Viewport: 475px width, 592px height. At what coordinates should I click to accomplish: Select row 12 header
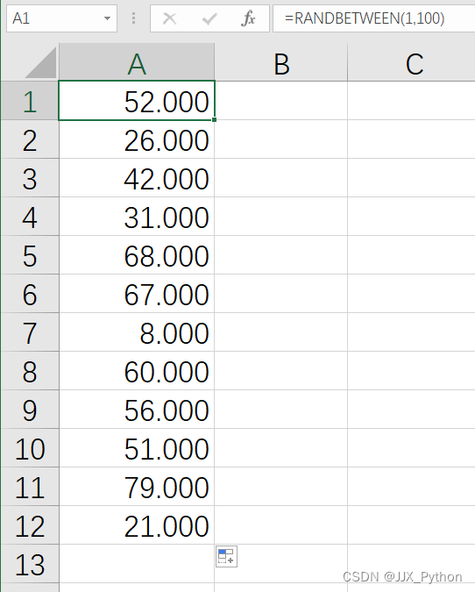click(x=30, y=524)
